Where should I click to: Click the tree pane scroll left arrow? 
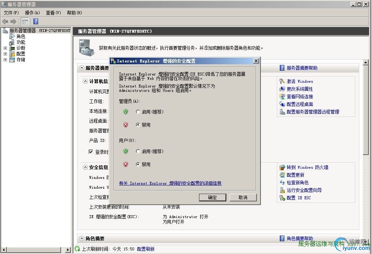point(4,250)
